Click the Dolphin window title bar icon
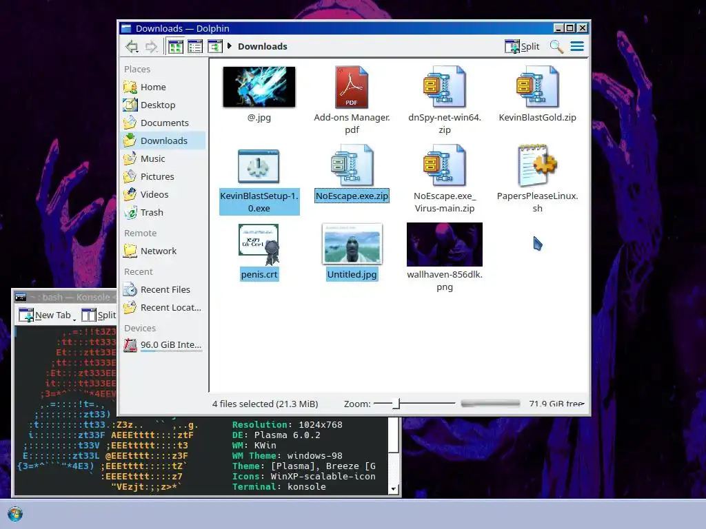The width and height of the screenshot is (706, 529). pos(127,28)
